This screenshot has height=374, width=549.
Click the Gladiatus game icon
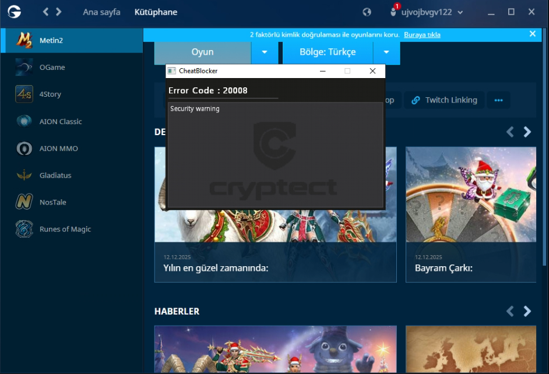coord(24,175)
